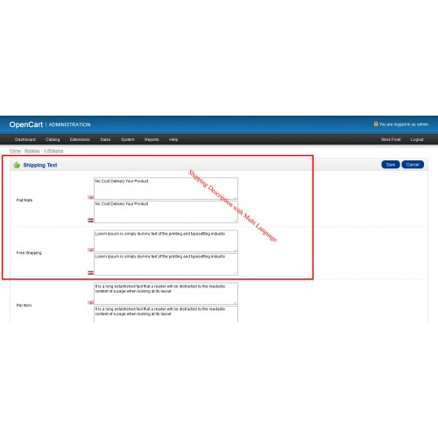Click Logout in the navigation bar
This screenshot has height=438, width=438.
point(417,139)
